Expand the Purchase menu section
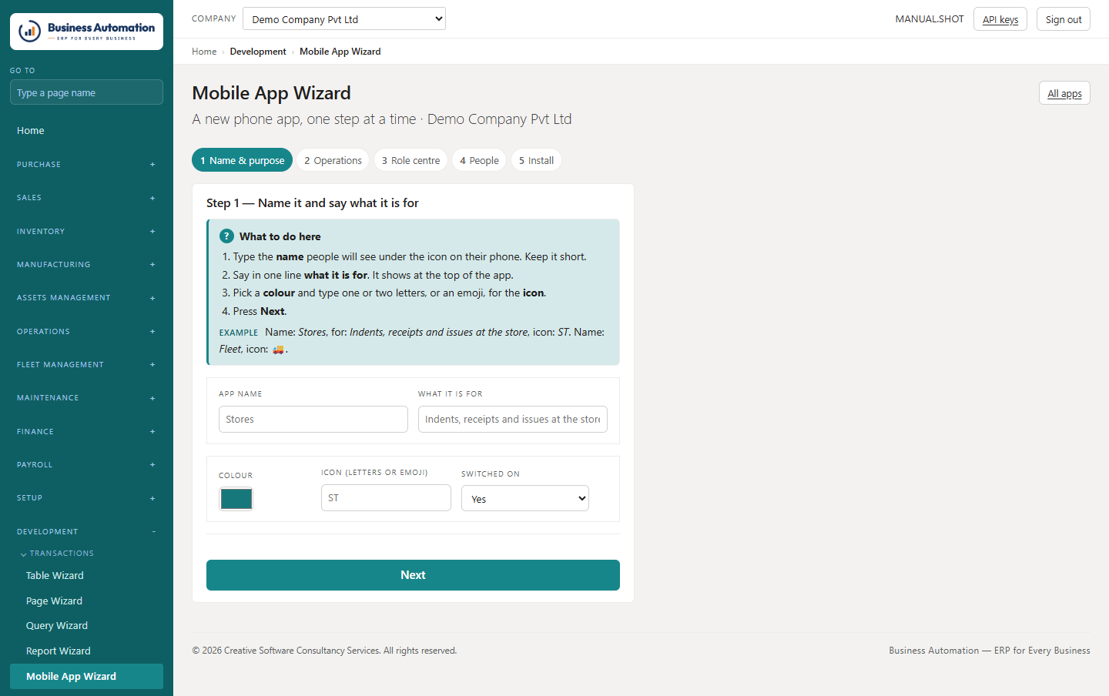The image size is (1109, 696). tap(86, 165)
